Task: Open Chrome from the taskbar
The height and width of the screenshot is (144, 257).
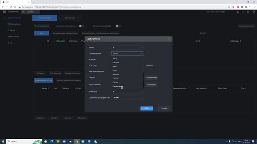Action: (x=77, y=141)
